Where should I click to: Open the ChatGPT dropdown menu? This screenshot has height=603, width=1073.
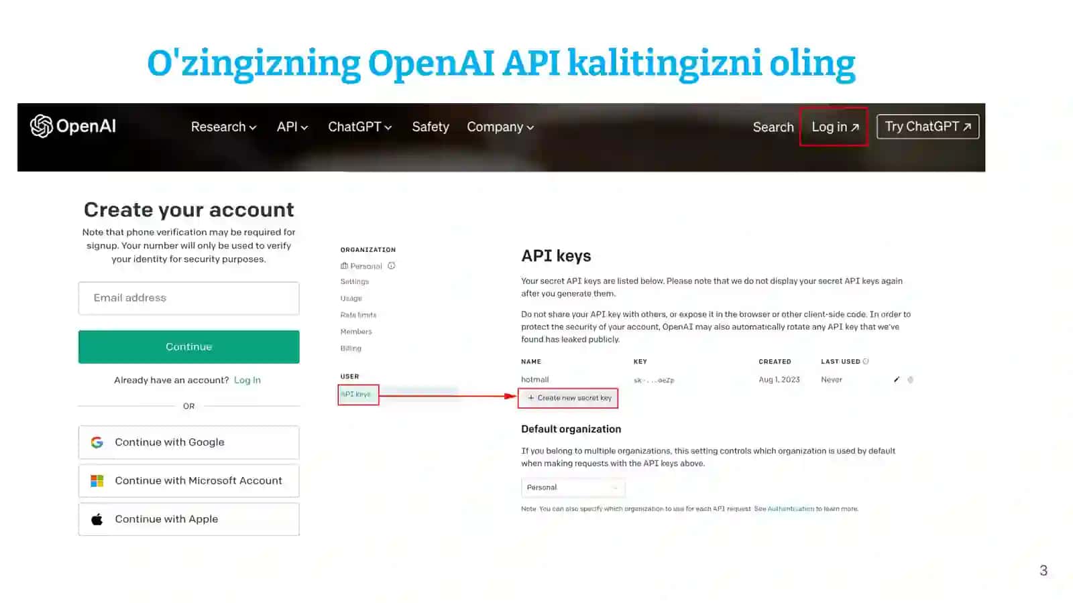359,127
